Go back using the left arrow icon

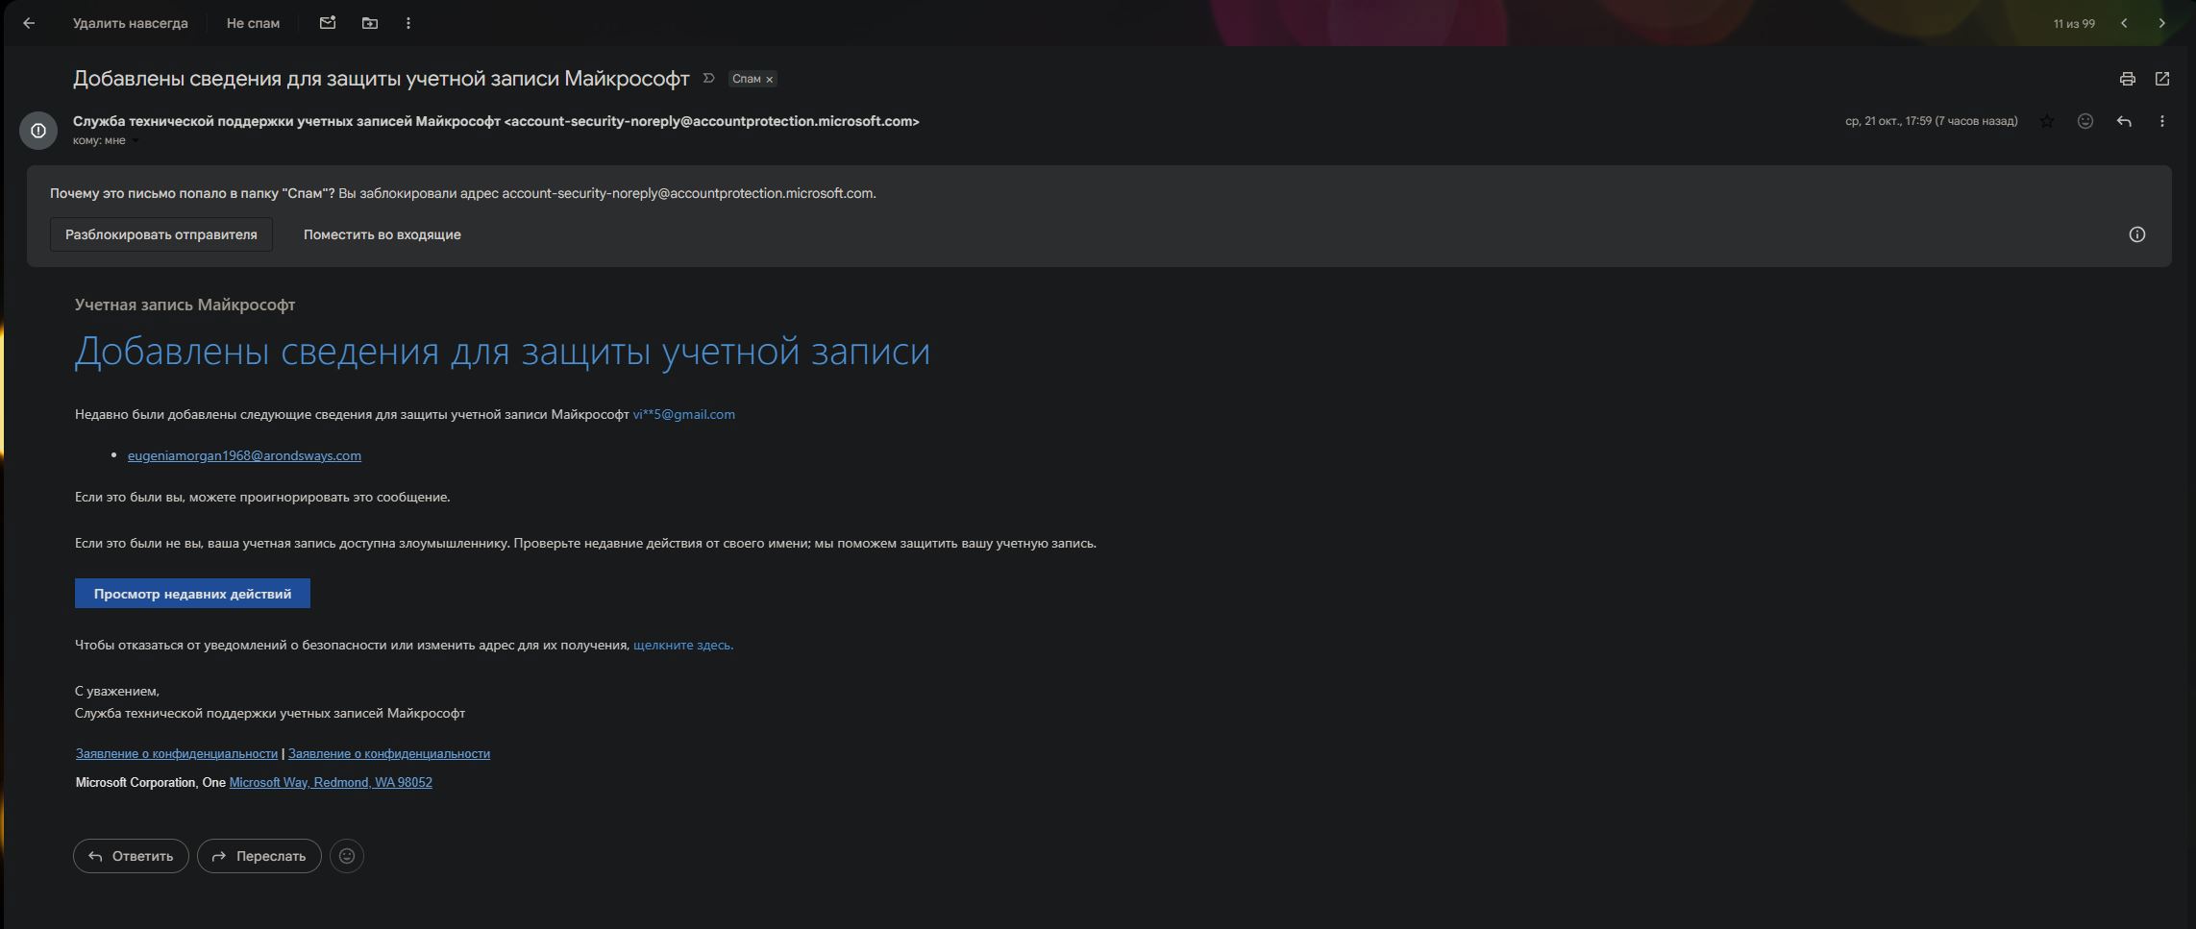pyautogui.click(x=29, y=23)
